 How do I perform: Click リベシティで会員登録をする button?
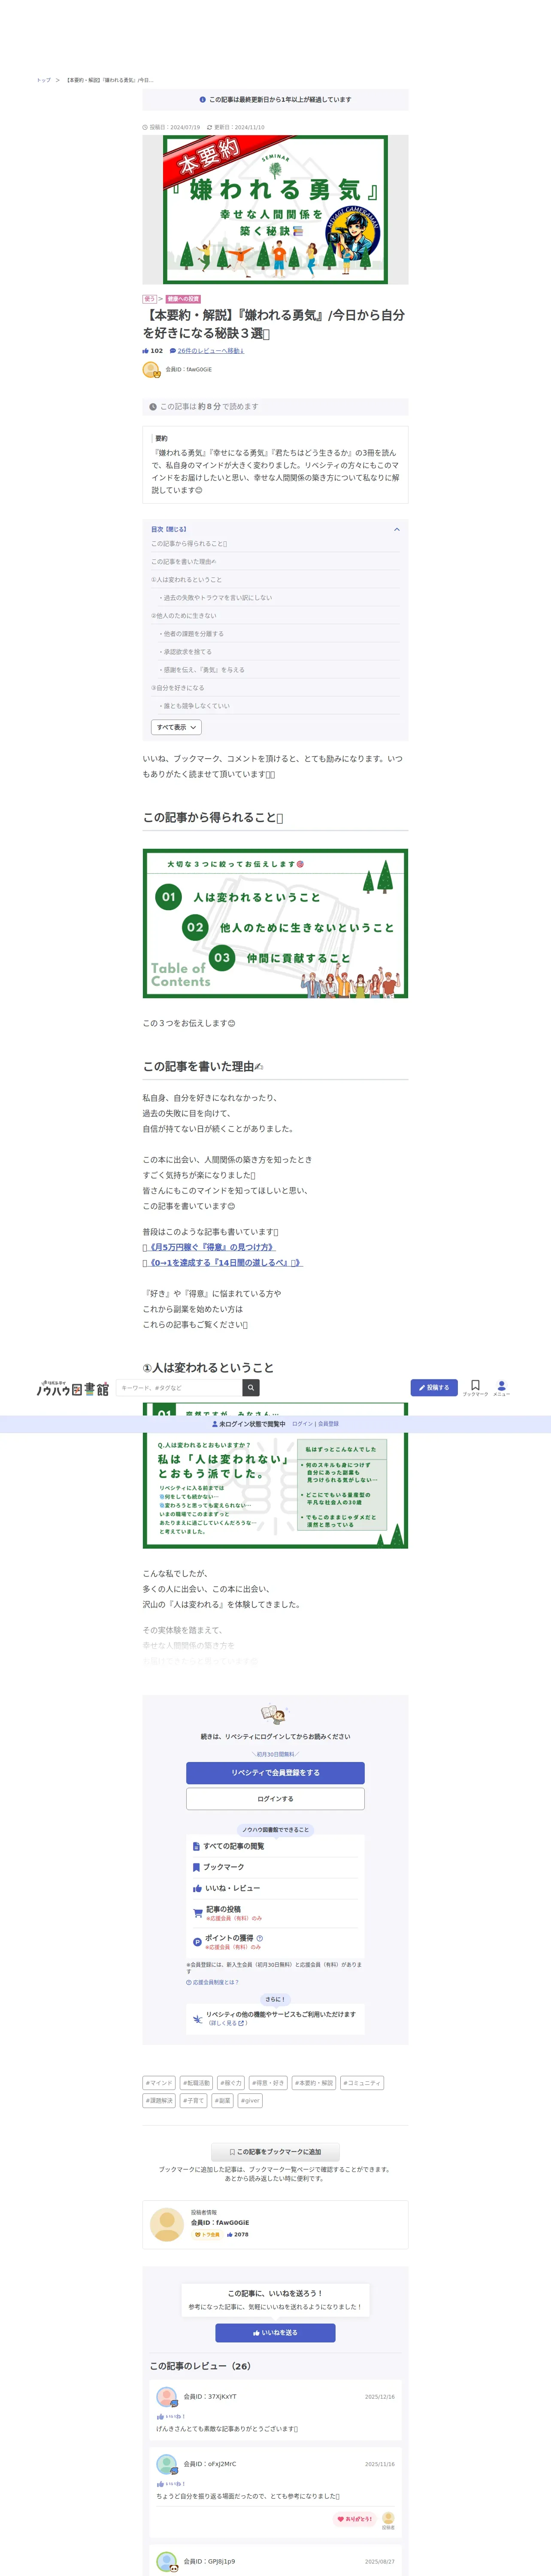[275, 1773]
